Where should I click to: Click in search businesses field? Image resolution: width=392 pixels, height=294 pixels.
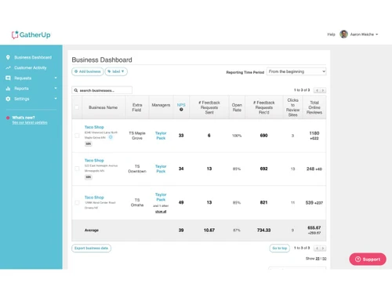coord(102,90)
